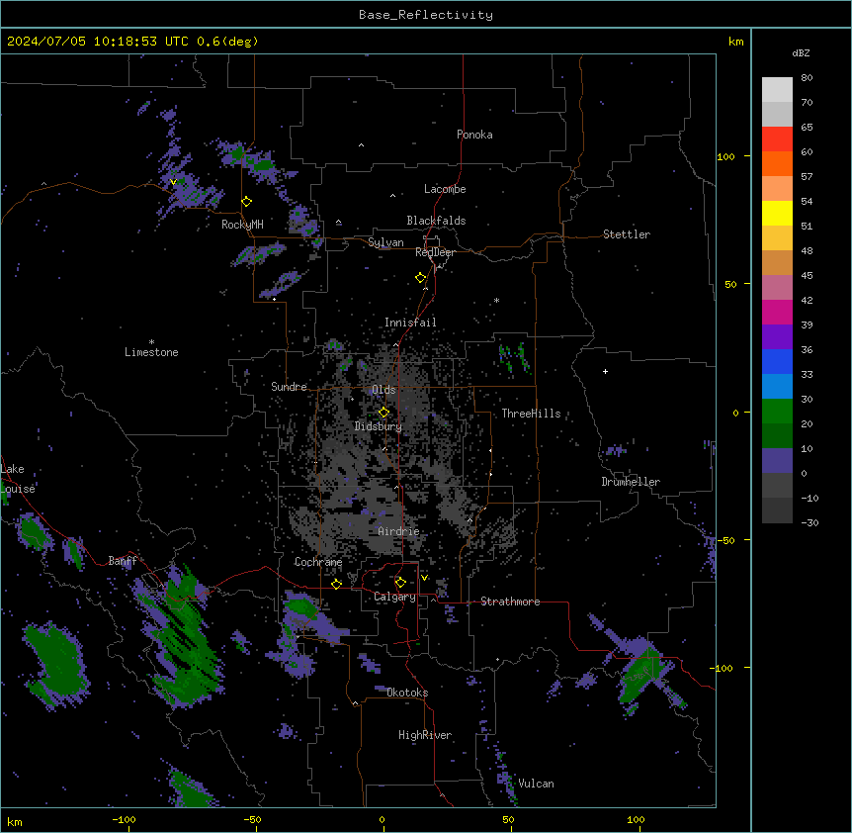Image resolution: width=852 pixels, height=833 pixels.
Task: Click the Vulcan label
Action: click(537, 784)
